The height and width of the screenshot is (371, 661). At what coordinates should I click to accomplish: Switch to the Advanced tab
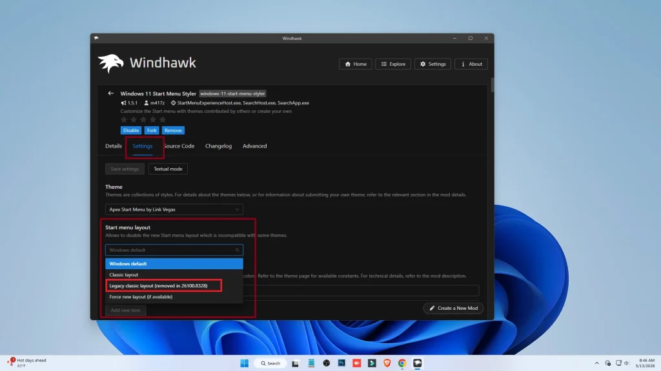(254, 146)
